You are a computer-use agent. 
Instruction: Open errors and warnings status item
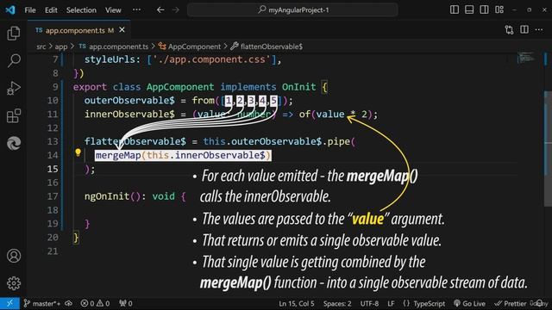point(95,303)
